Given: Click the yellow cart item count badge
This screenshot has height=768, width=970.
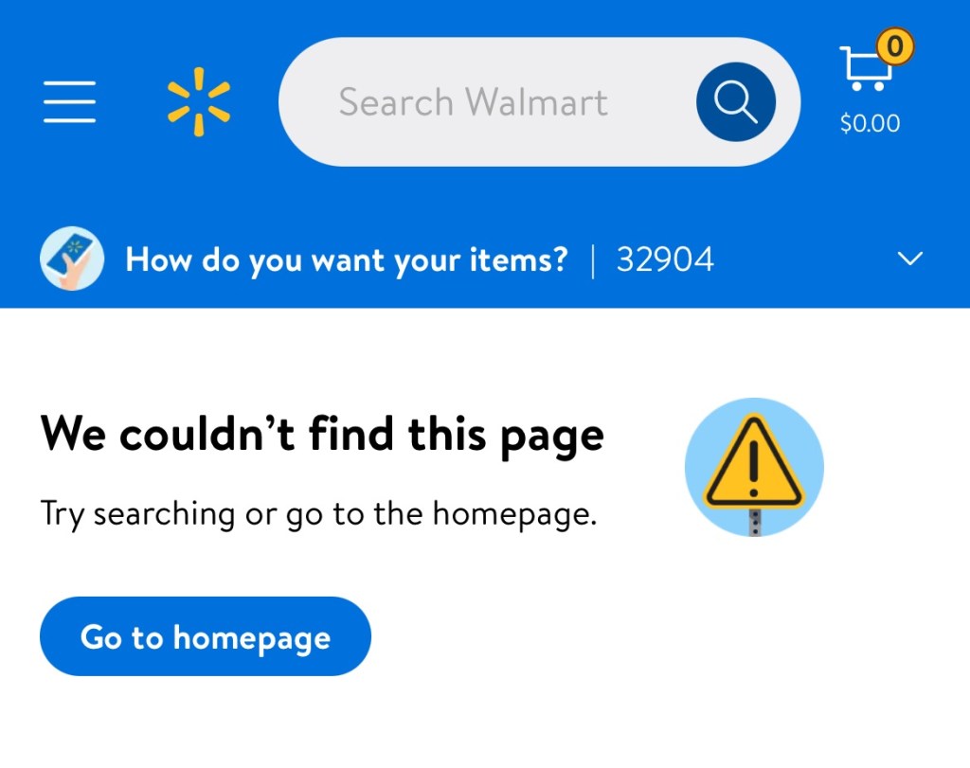Looking at the screenshot, I should 894,45.
